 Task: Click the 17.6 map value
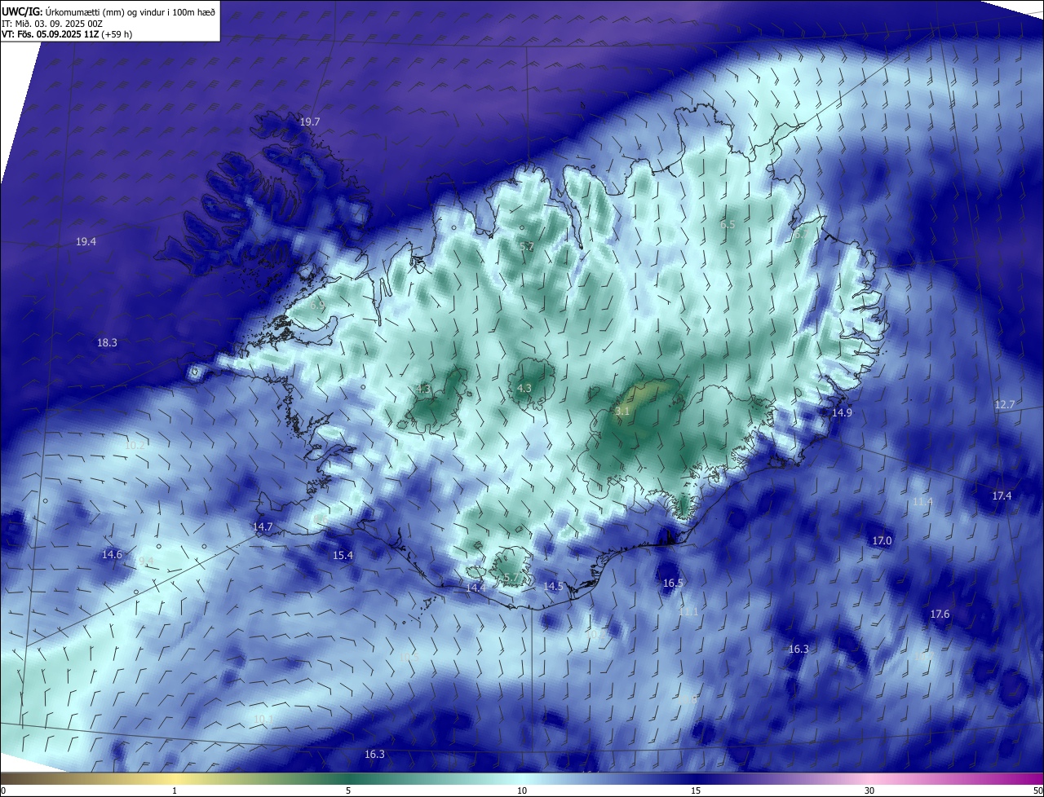(940, 614)
